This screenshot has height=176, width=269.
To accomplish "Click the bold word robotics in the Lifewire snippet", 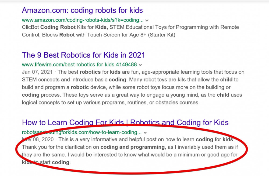I will coord(90,72).
